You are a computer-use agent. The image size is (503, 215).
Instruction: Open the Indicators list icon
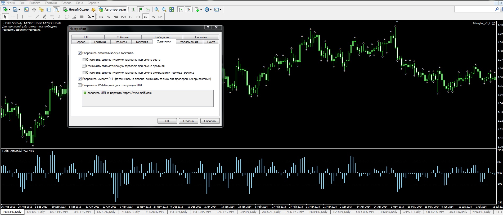pyautogui.click(x=197, y=9)
